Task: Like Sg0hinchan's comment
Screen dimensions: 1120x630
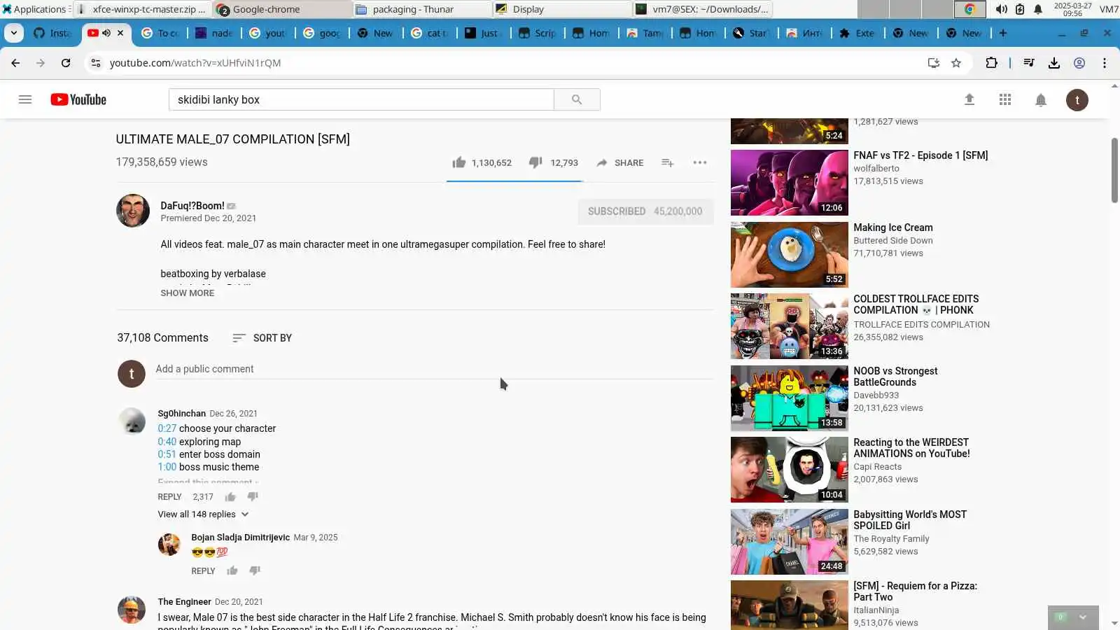Action: click(230, 497)
